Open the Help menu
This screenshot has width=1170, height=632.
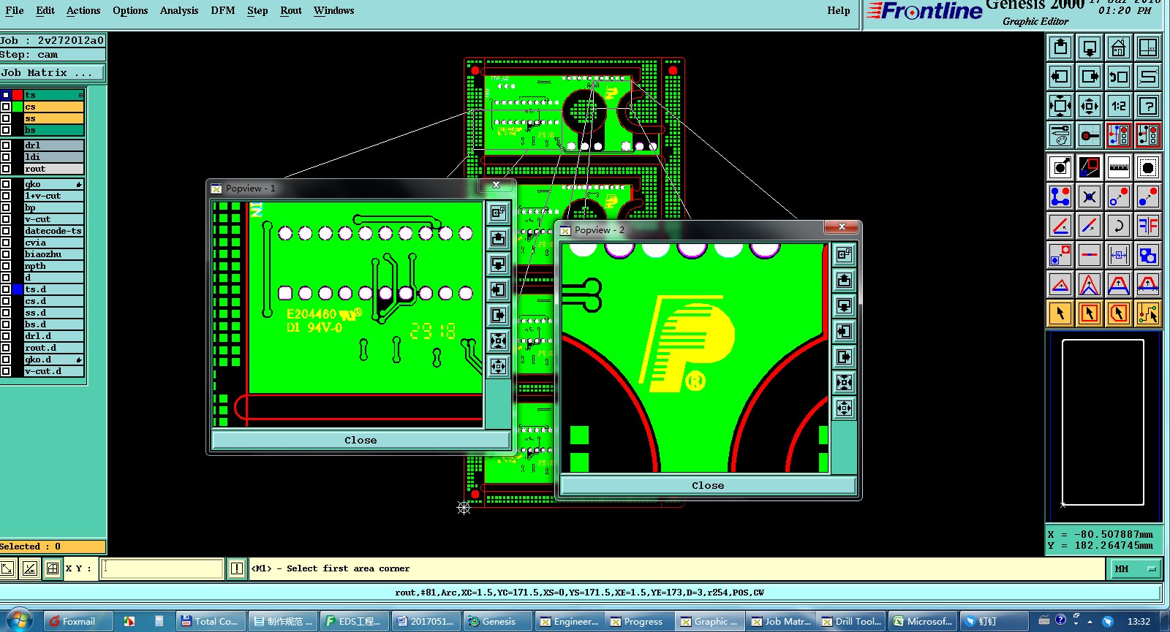839,10
